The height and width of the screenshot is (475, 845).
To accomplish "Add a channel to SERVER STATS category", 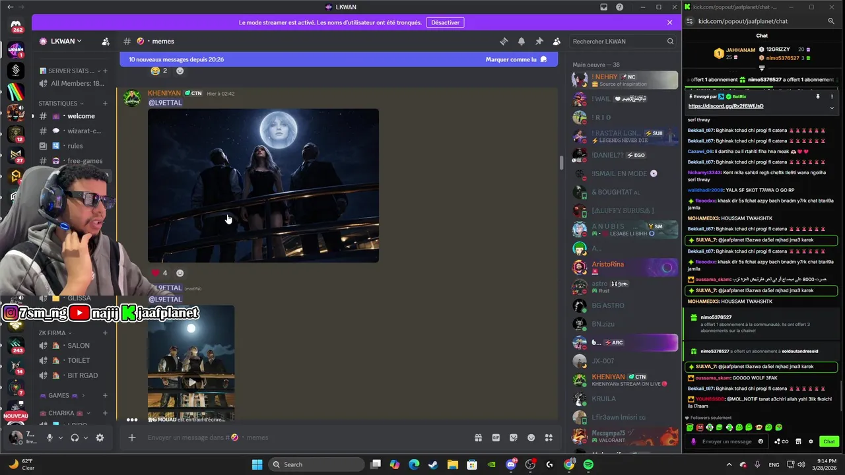I will 105,71.
